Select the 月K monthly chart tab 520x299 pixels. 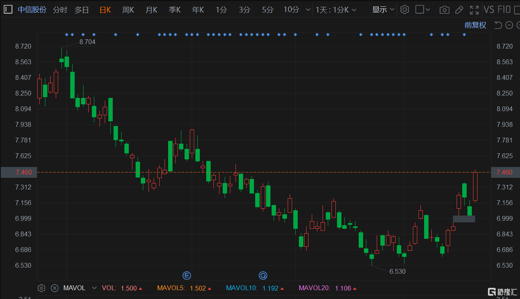151,10
